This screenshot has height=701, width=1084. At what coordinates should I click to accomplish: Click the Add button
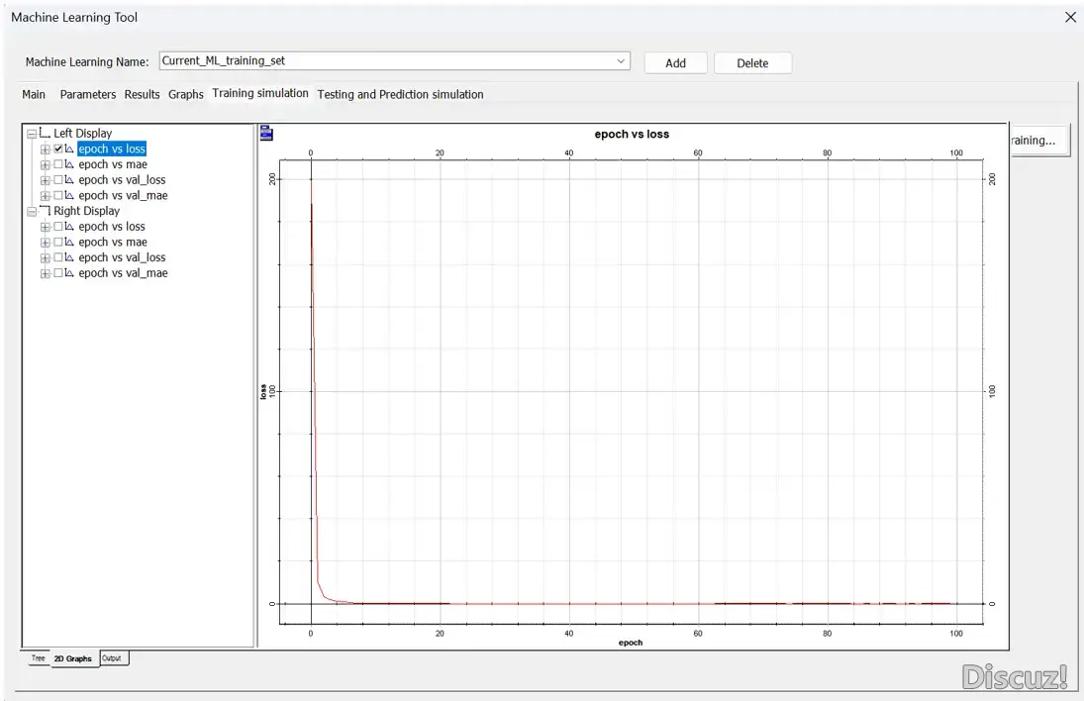(x=675, y=63)
